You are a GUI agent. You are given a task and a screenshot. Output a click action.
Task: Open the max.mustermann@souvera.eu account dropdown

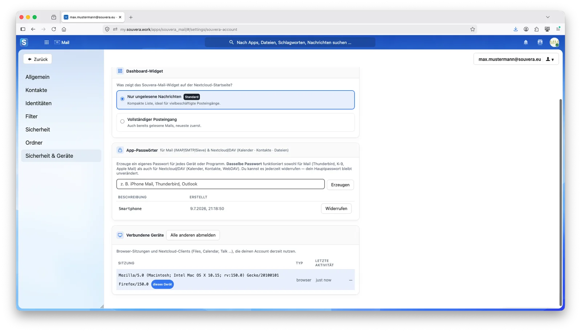point(516,59)
